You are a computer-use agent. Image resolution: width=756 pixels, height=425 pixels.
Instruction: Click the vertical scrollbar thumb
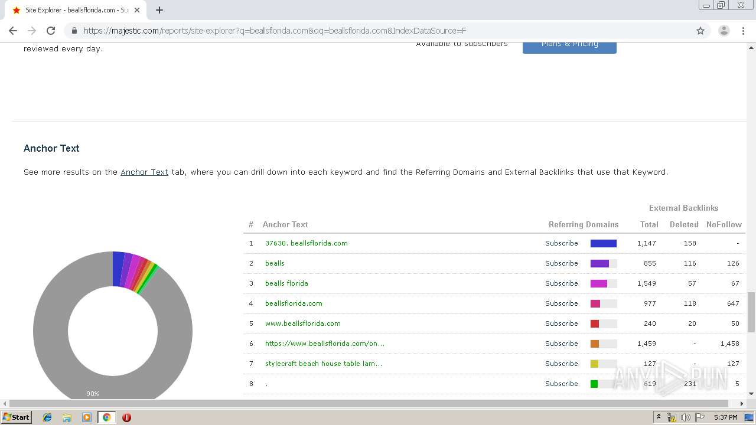751,312
